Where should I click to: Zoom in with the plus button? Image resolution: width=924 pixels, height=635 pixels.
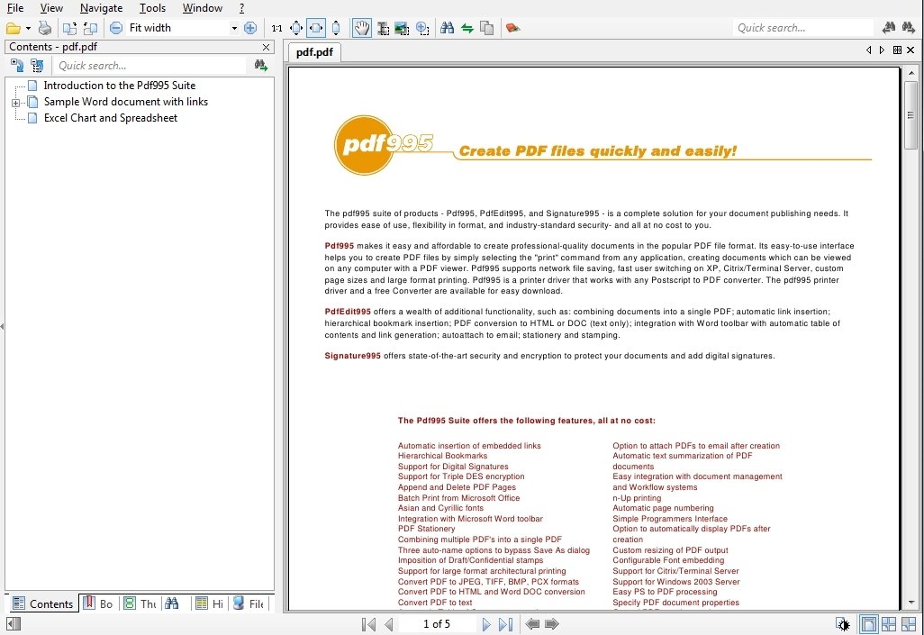[250, 28]
